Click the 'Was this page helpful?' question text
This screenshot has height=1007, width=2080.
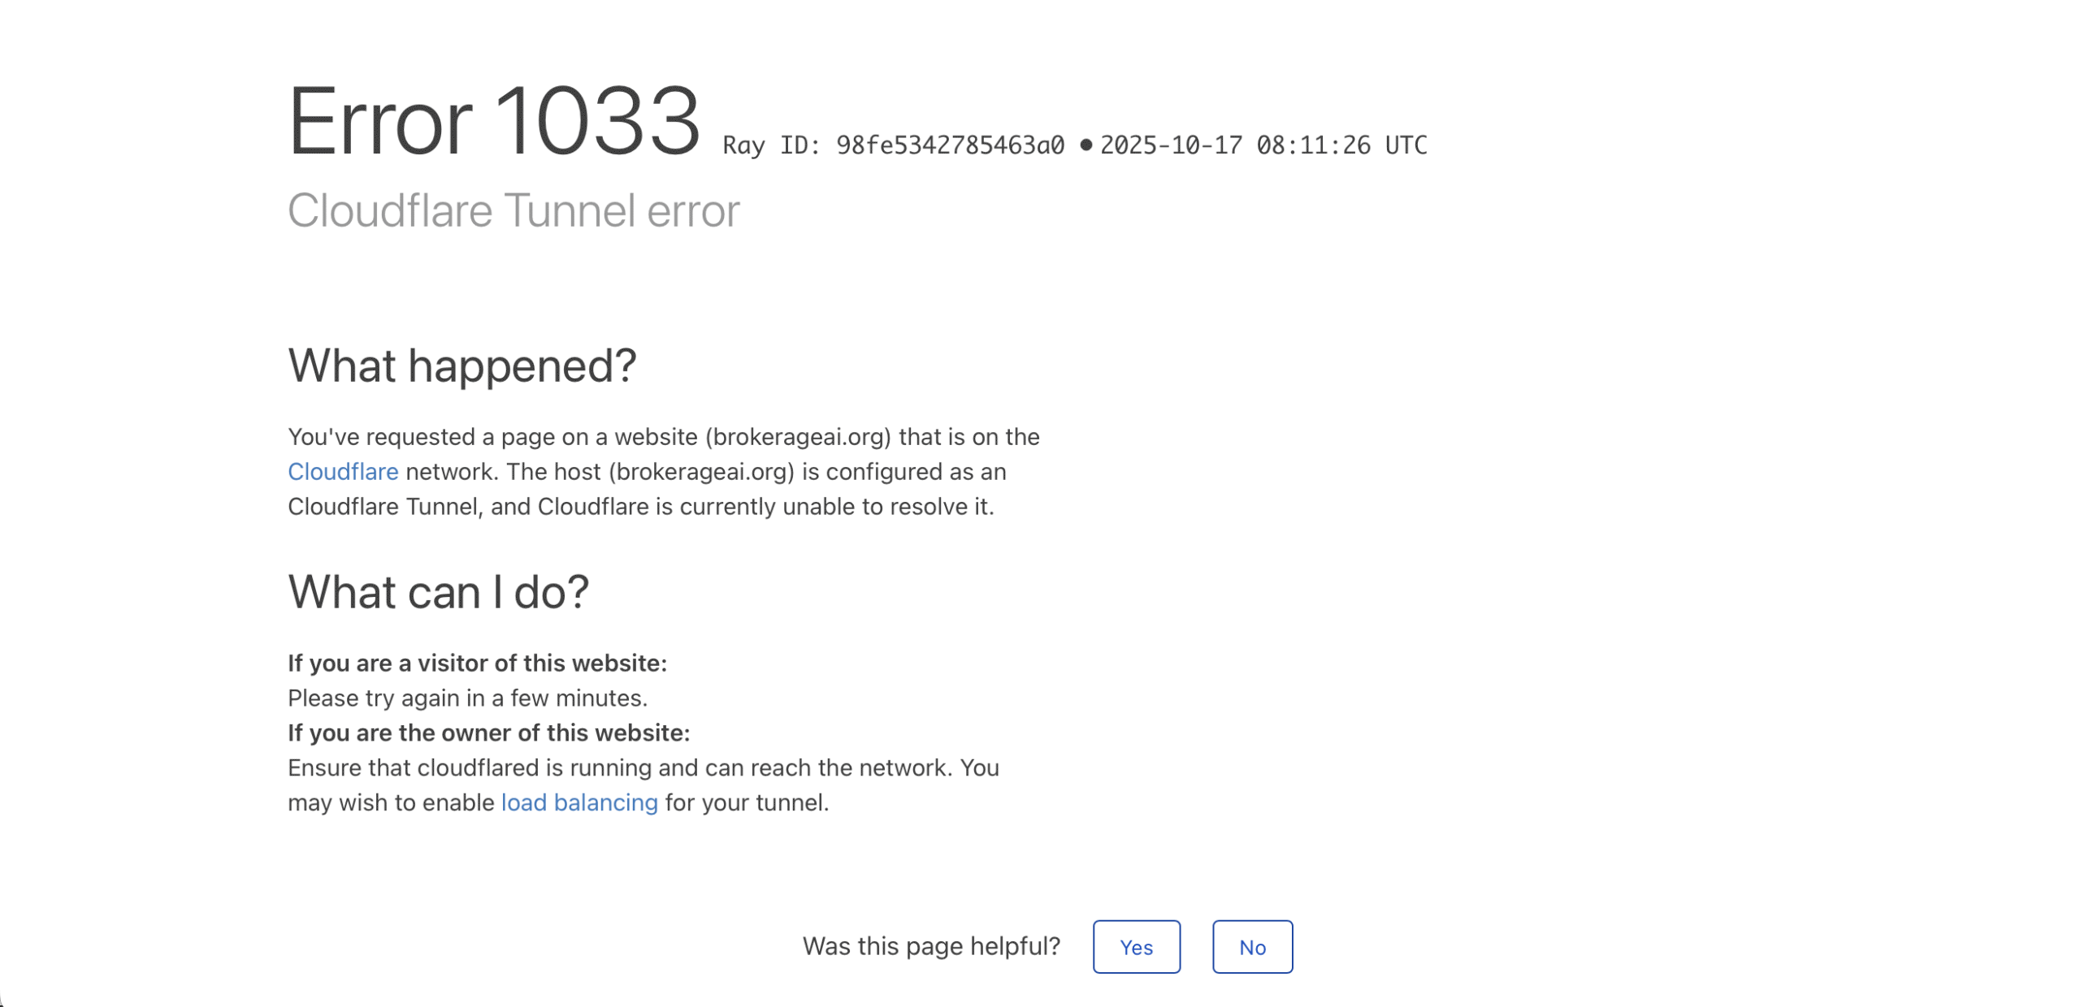coord(930,946)
